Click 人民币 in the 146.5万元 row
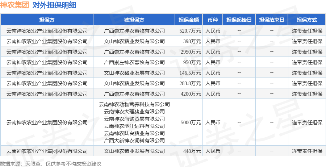This screenshot has height=167, width=326. click(213, 73)
